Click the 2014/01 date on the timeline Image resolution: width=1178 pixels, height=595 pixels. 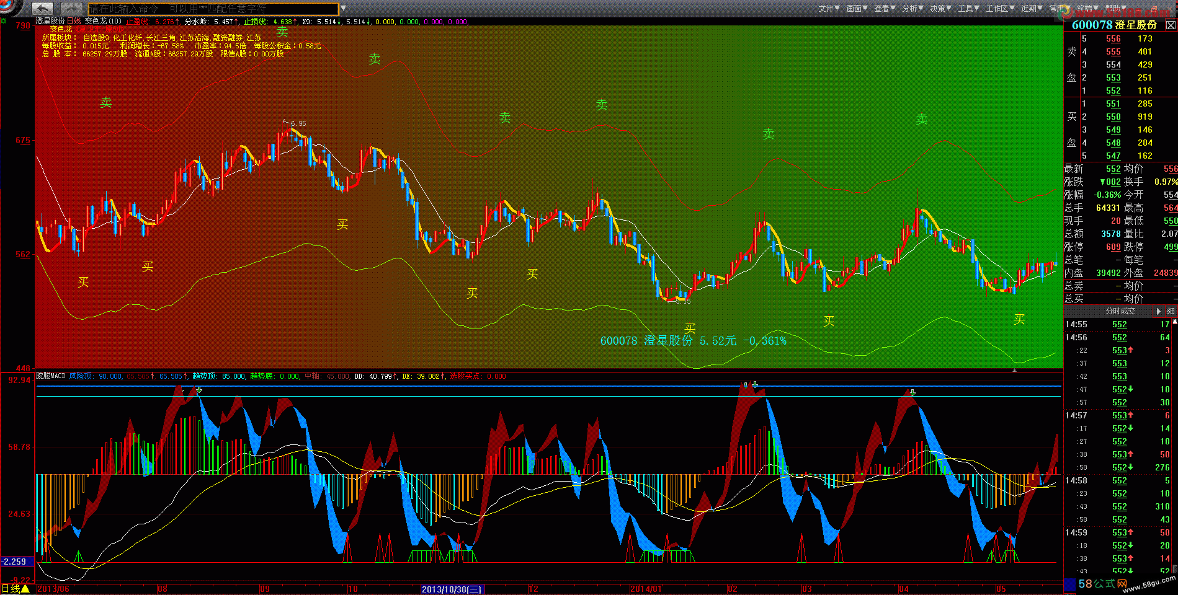tap(646, 589)
